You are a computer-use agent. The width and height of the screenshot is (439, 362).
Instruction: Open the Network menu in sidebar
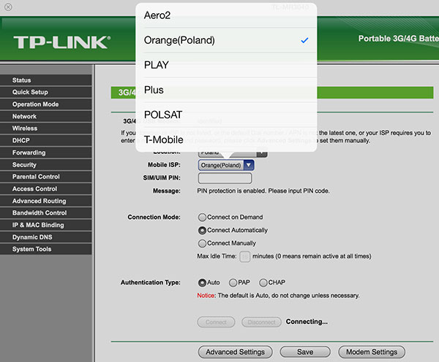[46, 117]
